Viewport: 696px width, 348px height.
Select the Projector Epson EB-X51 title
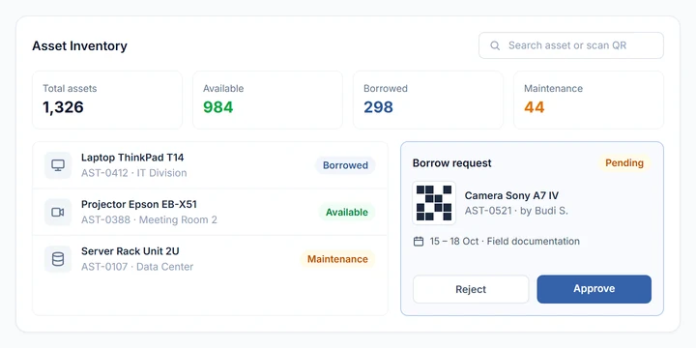(x=139, y=204)
